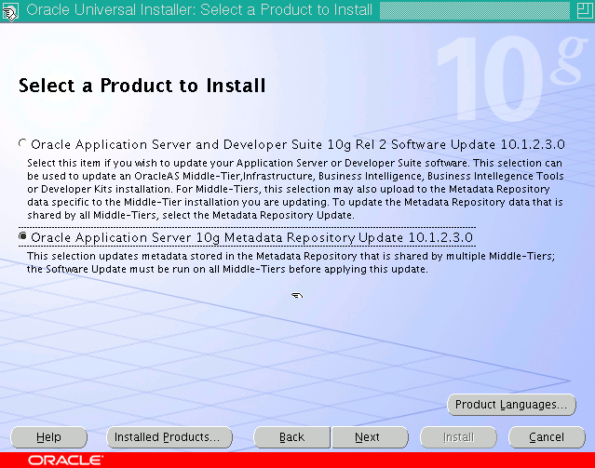Click the Oracle Universal Installer title bar text

tap(199, 10)
